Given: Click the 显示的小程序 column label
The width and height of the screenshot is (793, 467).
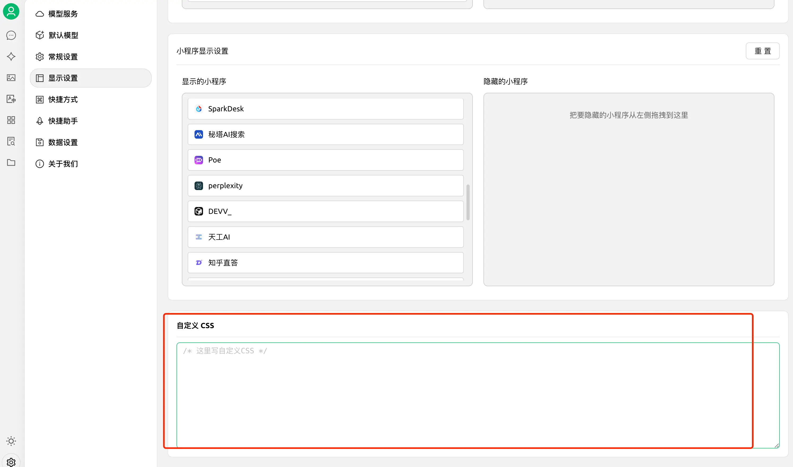Looking at the screenshot, I should tap(204, 82).
